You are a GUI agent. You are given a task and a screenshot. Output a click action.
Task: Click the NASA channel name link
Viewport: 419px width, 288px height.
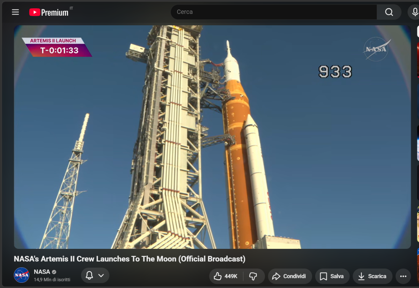pyautogui.click(x=42, y=272)
